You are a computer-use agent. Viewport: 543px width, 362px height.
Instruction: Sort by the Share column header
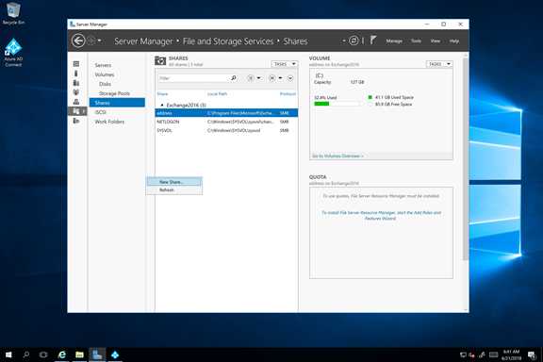162,94
